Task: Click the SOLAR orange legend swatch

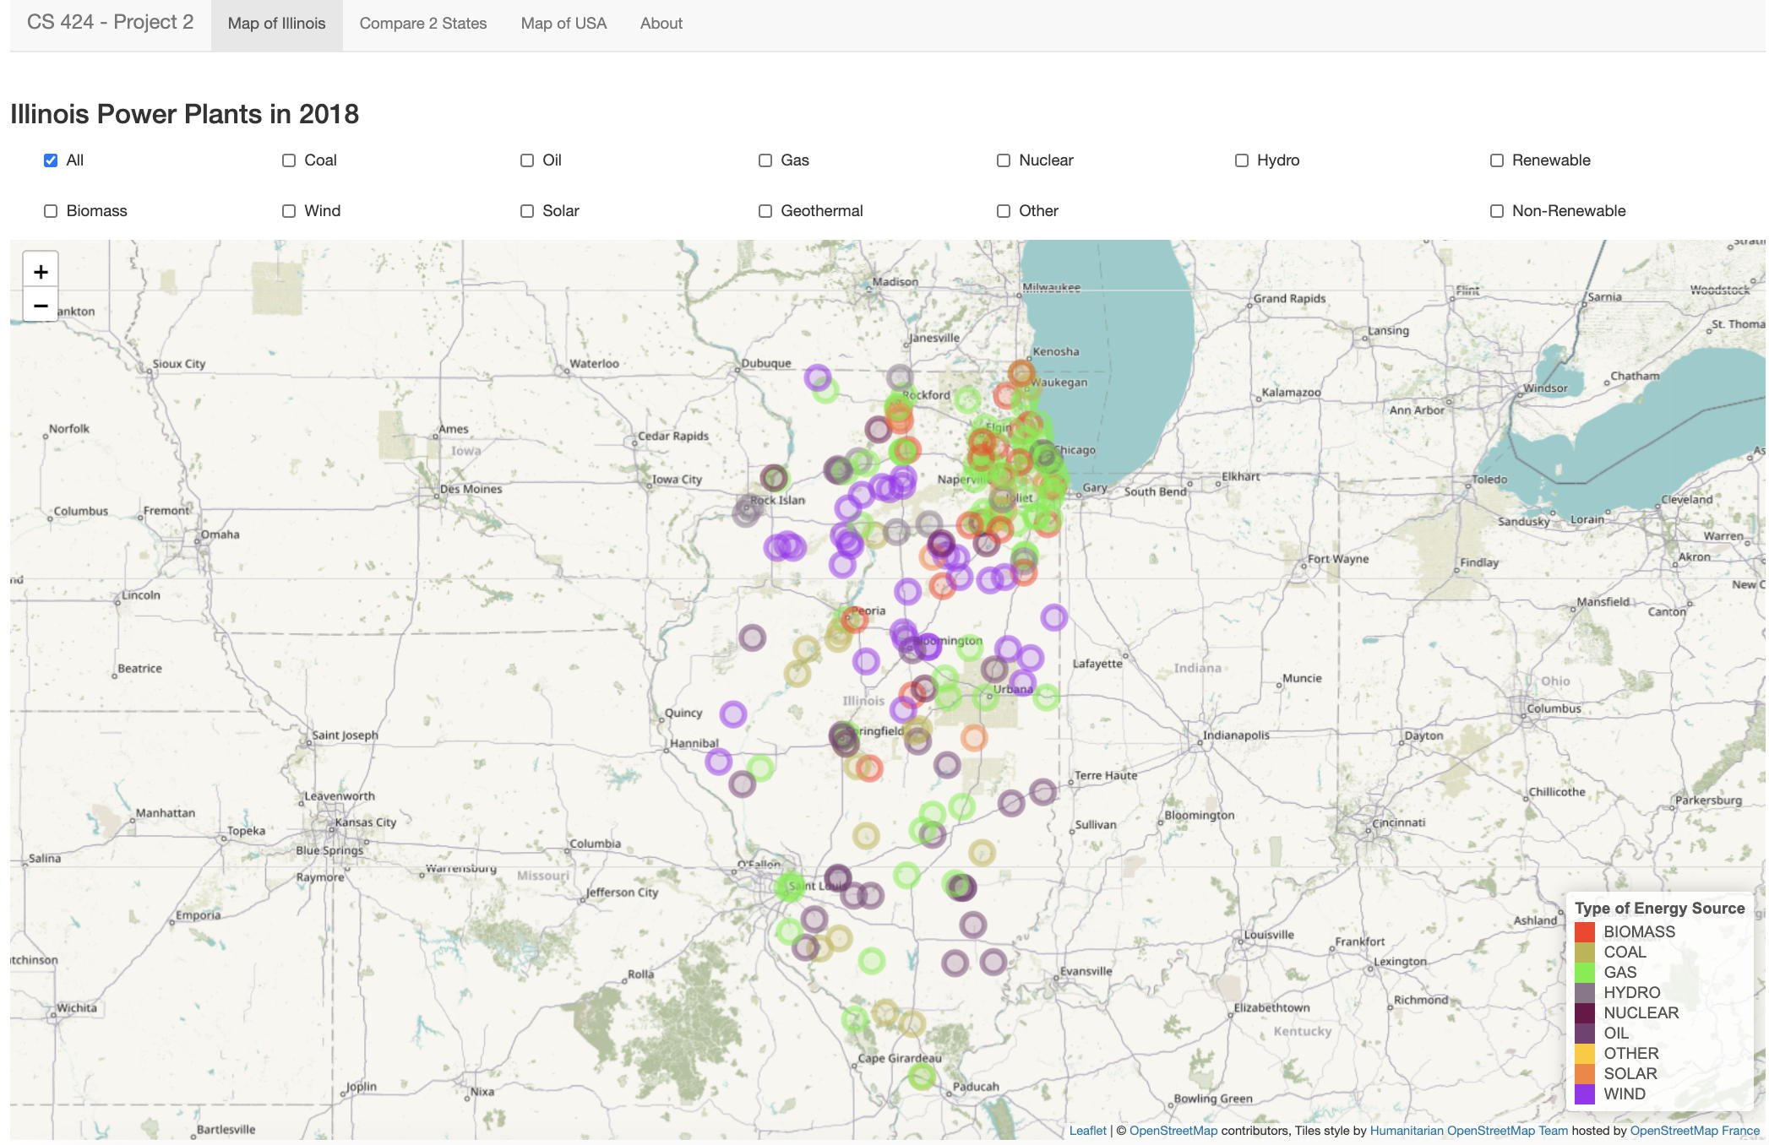Action: tap(1585, 1074)
